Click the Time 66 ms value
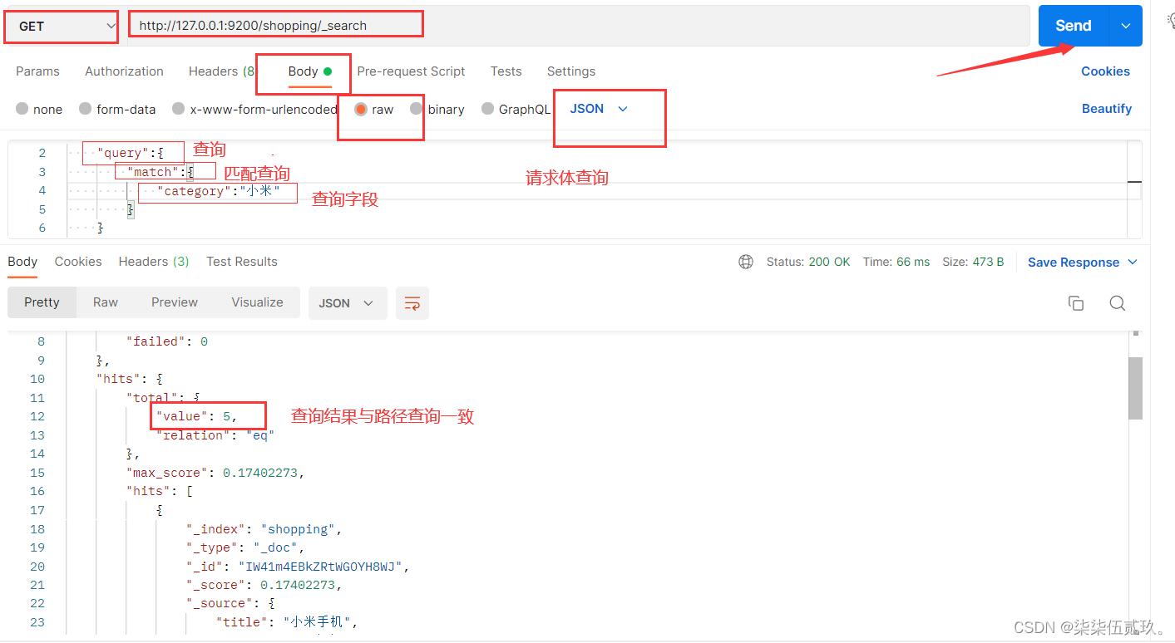Image resolution: width=1175 pixels, height=643 pixels. click(896, 262)
